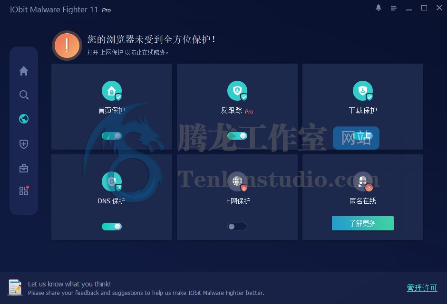The height and width of the screenshot is (304, 447).
Task: Click the DNS 保护 icon
Action: pos(112,181)
